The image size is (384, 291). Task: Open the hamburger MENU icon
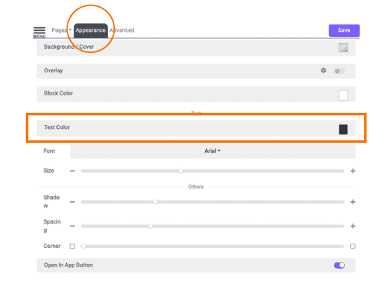(x=39, y=32)
